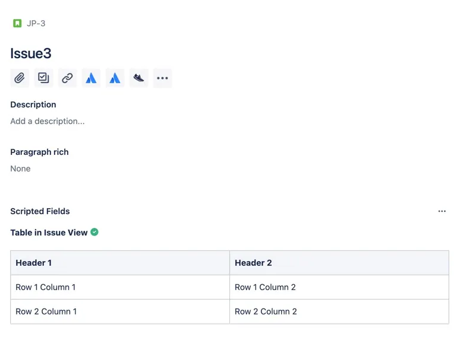Click the second Atlassian logo icon

pyautogui.click(x=115, y=78)
